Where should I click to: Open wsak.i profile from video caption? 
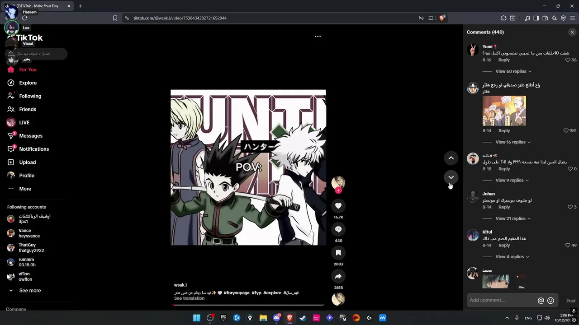tap(180, 285)
